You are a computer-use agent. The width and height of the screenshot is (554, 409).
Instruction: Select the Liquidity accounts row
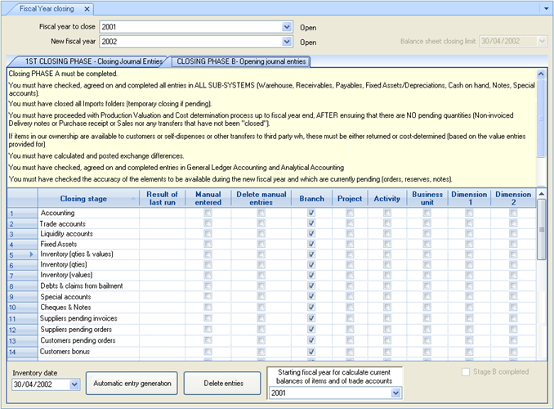(x=271, y=234)
